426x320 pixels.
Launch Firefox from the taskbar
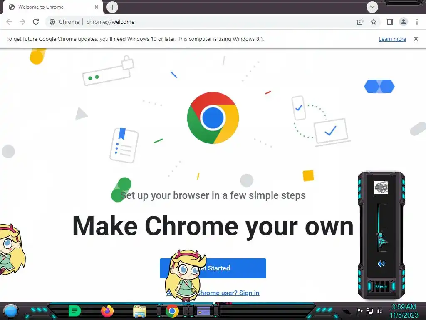[x=107, y=311]
